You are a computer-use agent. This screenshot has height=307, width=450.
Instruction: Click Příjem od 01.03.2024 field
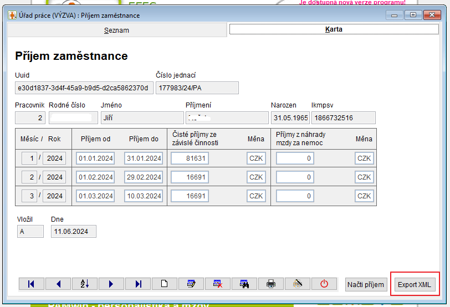pyautogui.click(x=95, y=196)
